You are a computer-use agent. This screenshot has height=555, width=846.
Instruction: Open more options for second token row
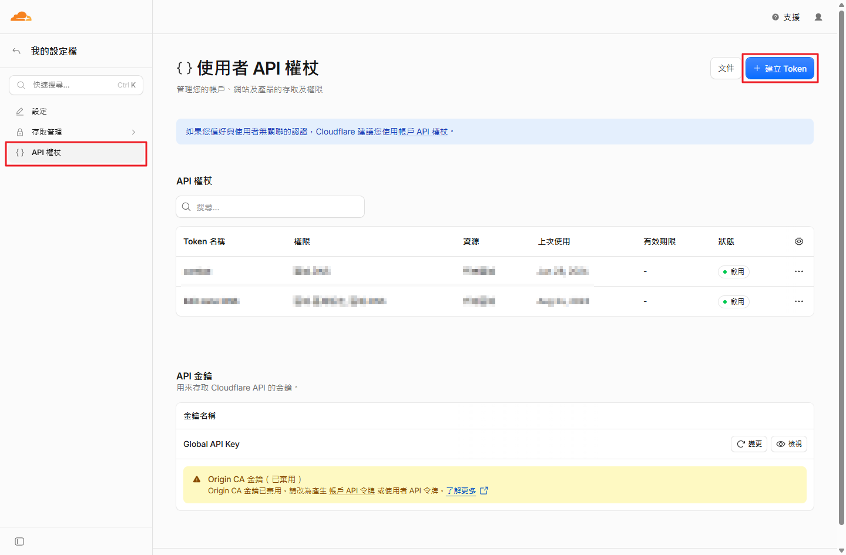799,301
